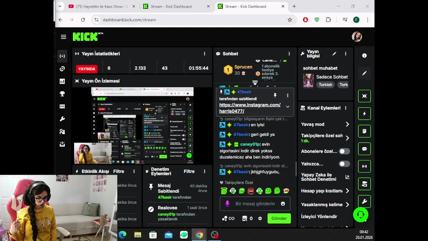The height and width of the screenshot is (241, 428).
Task: Toggle the Abonelere özel switch
Action: 344,151
